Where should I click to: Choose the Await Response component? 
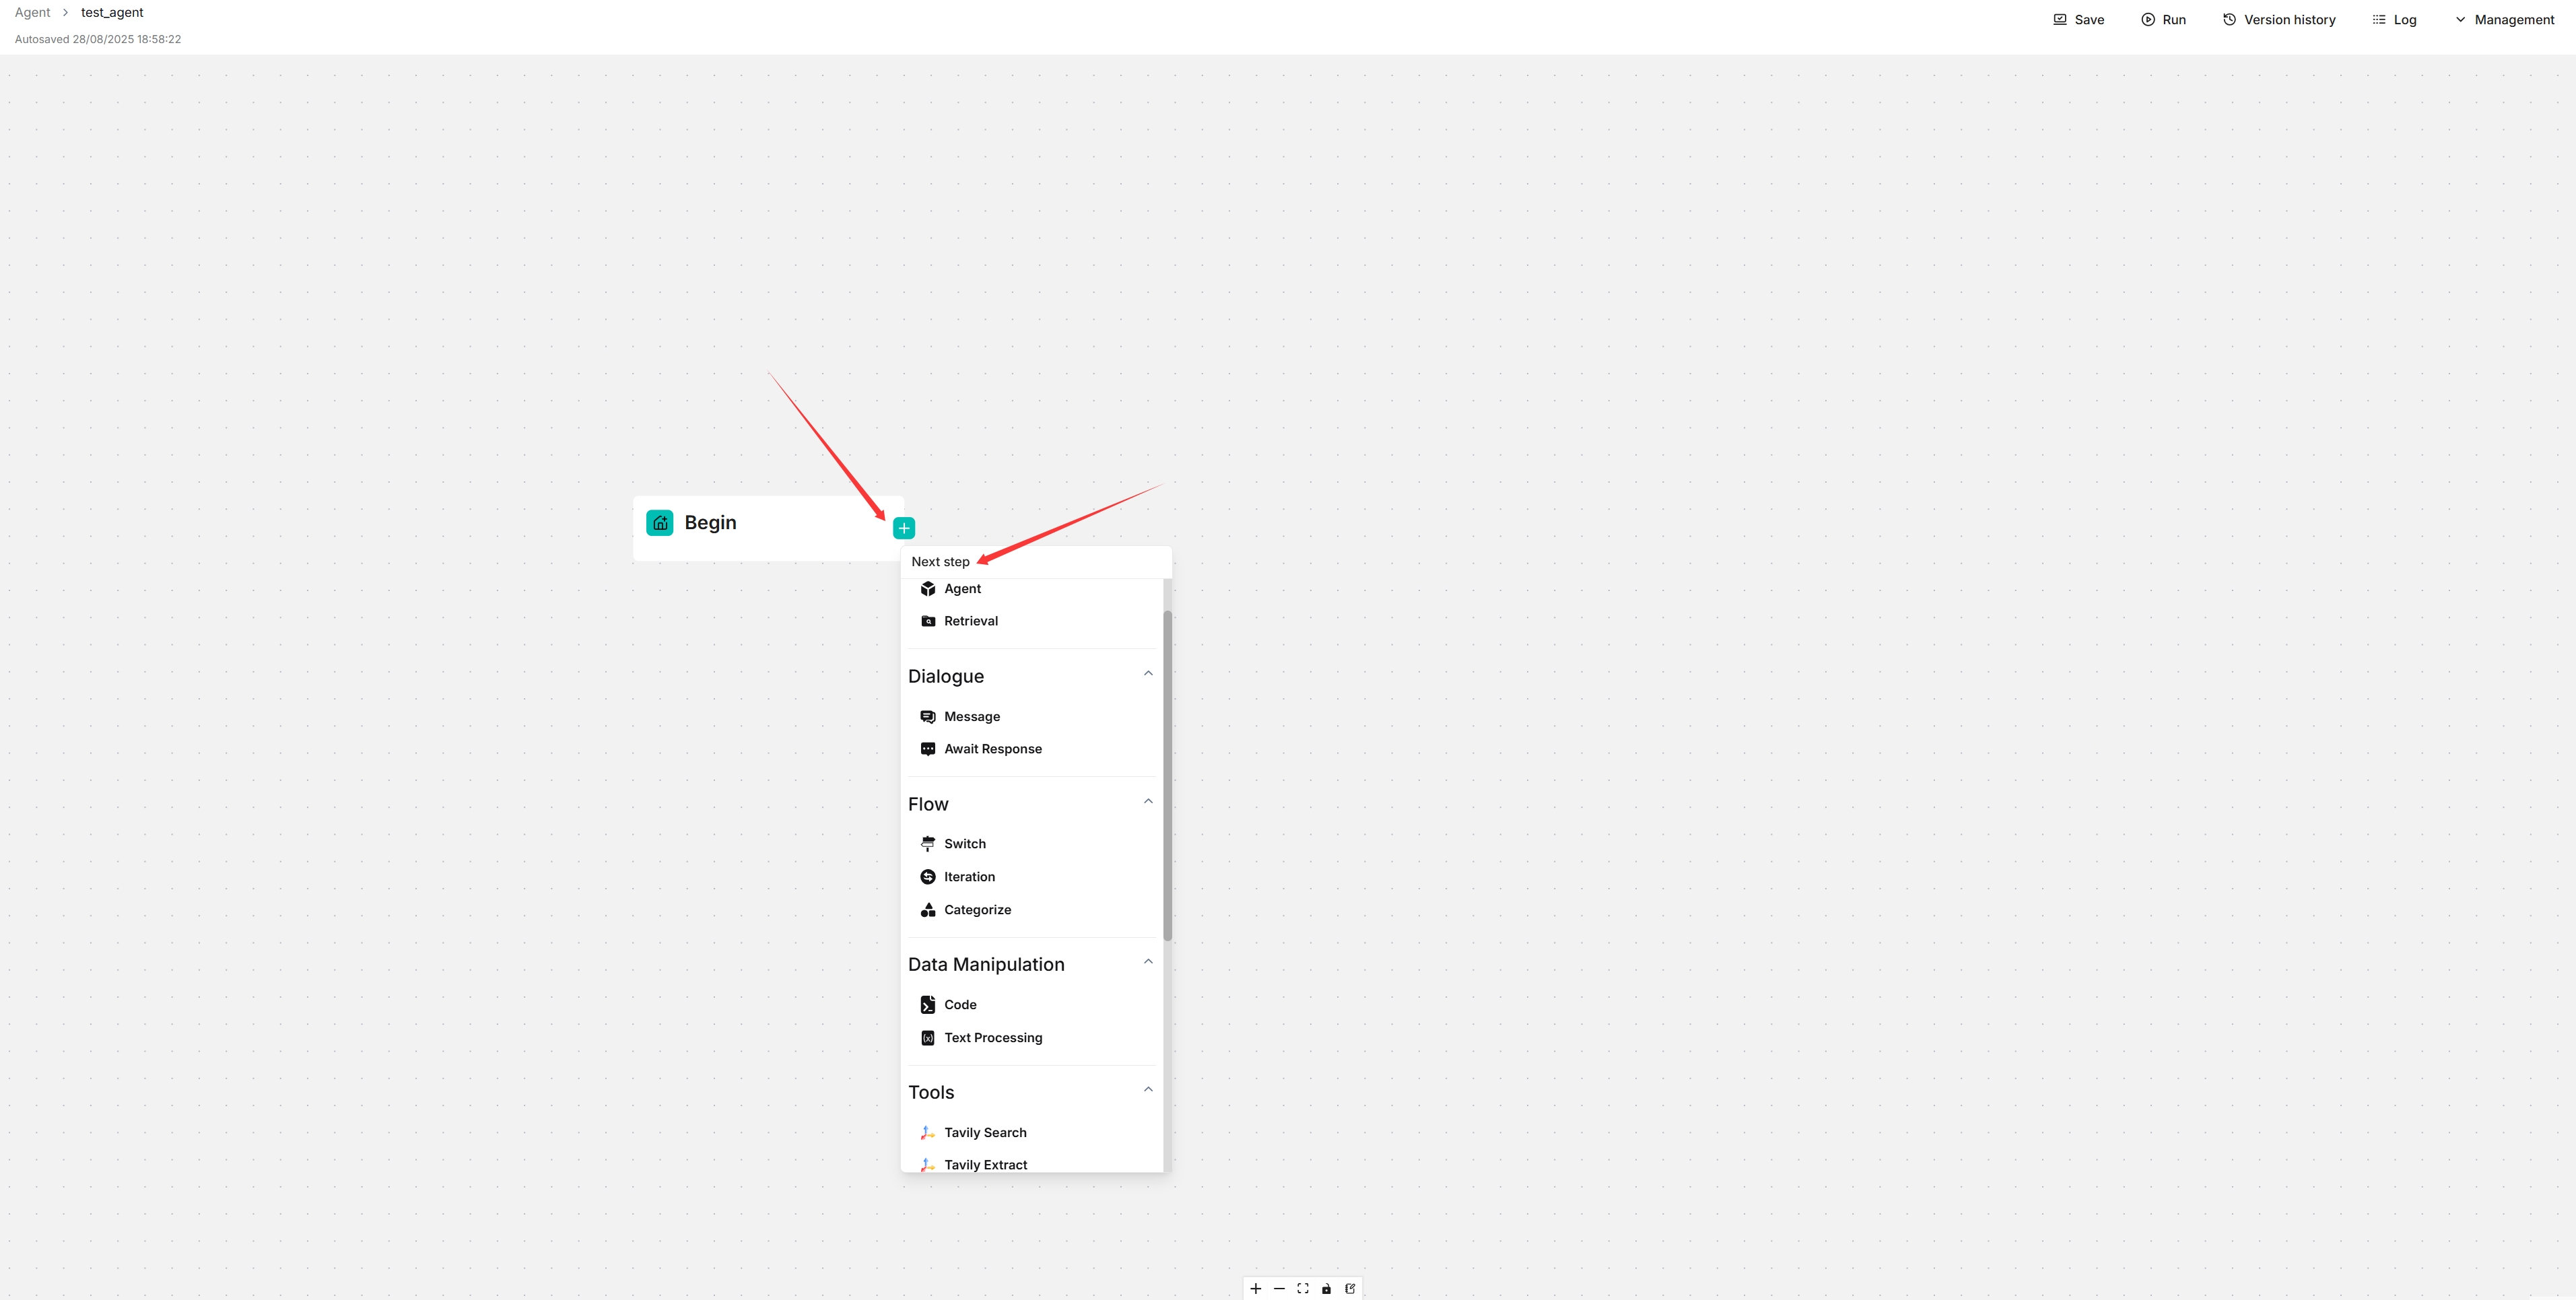click(x=992, y=749)
